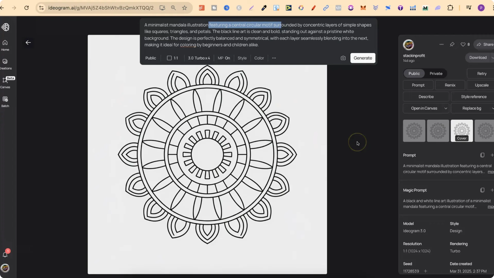Go back with the arrow button

click(28, 42)
